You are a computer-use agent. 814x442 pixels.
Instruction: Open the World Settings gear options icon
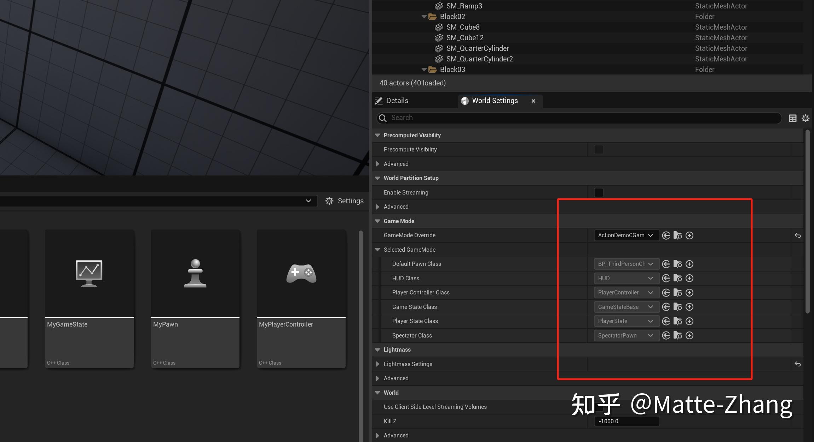tap(806, 118)
